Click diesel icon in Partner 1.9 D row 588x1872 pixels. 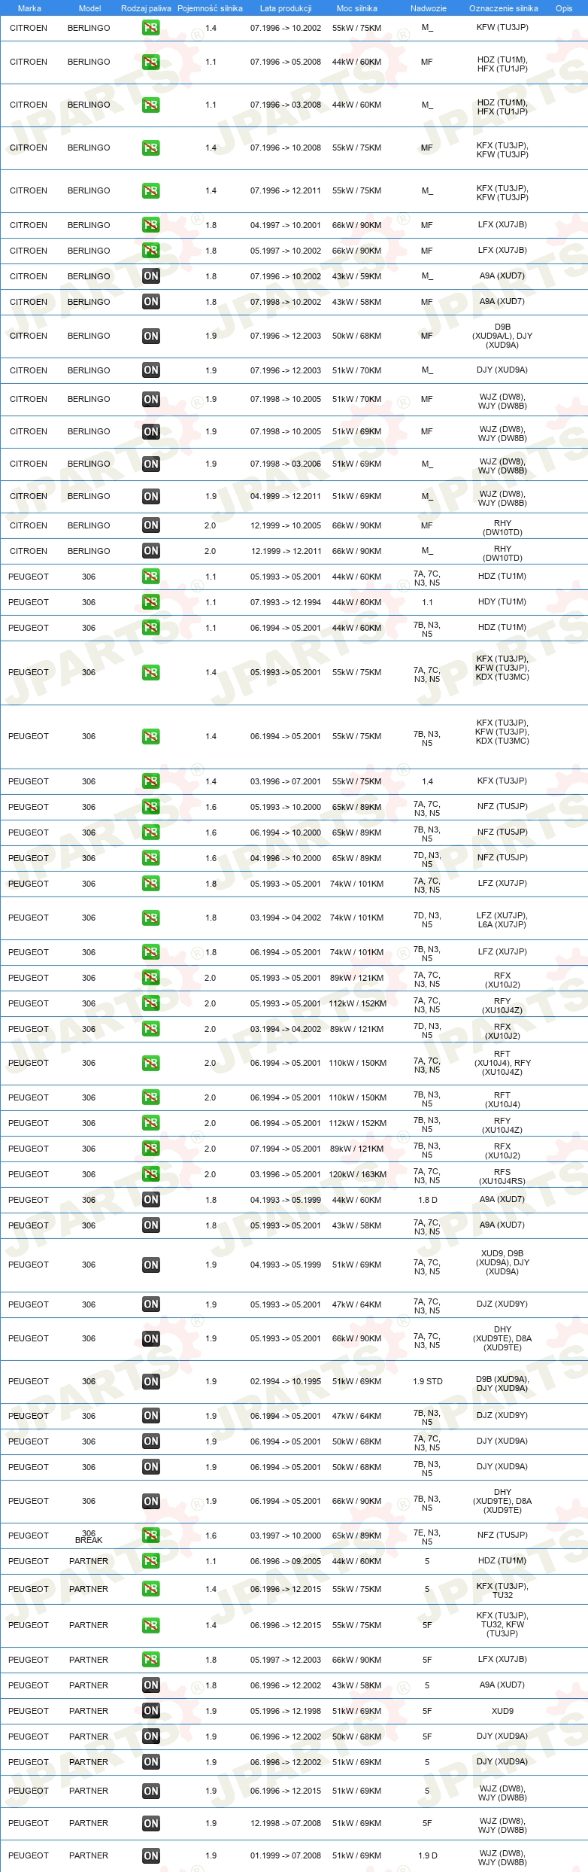[x=151, y=1855]
